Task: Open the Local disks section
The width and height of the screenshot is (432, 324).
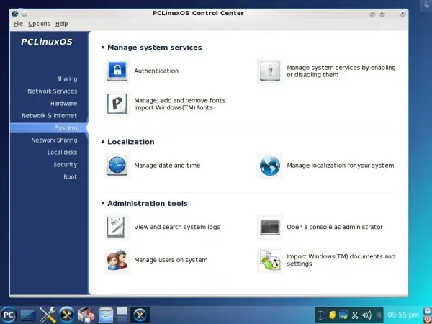Action: tap(62, 153)
